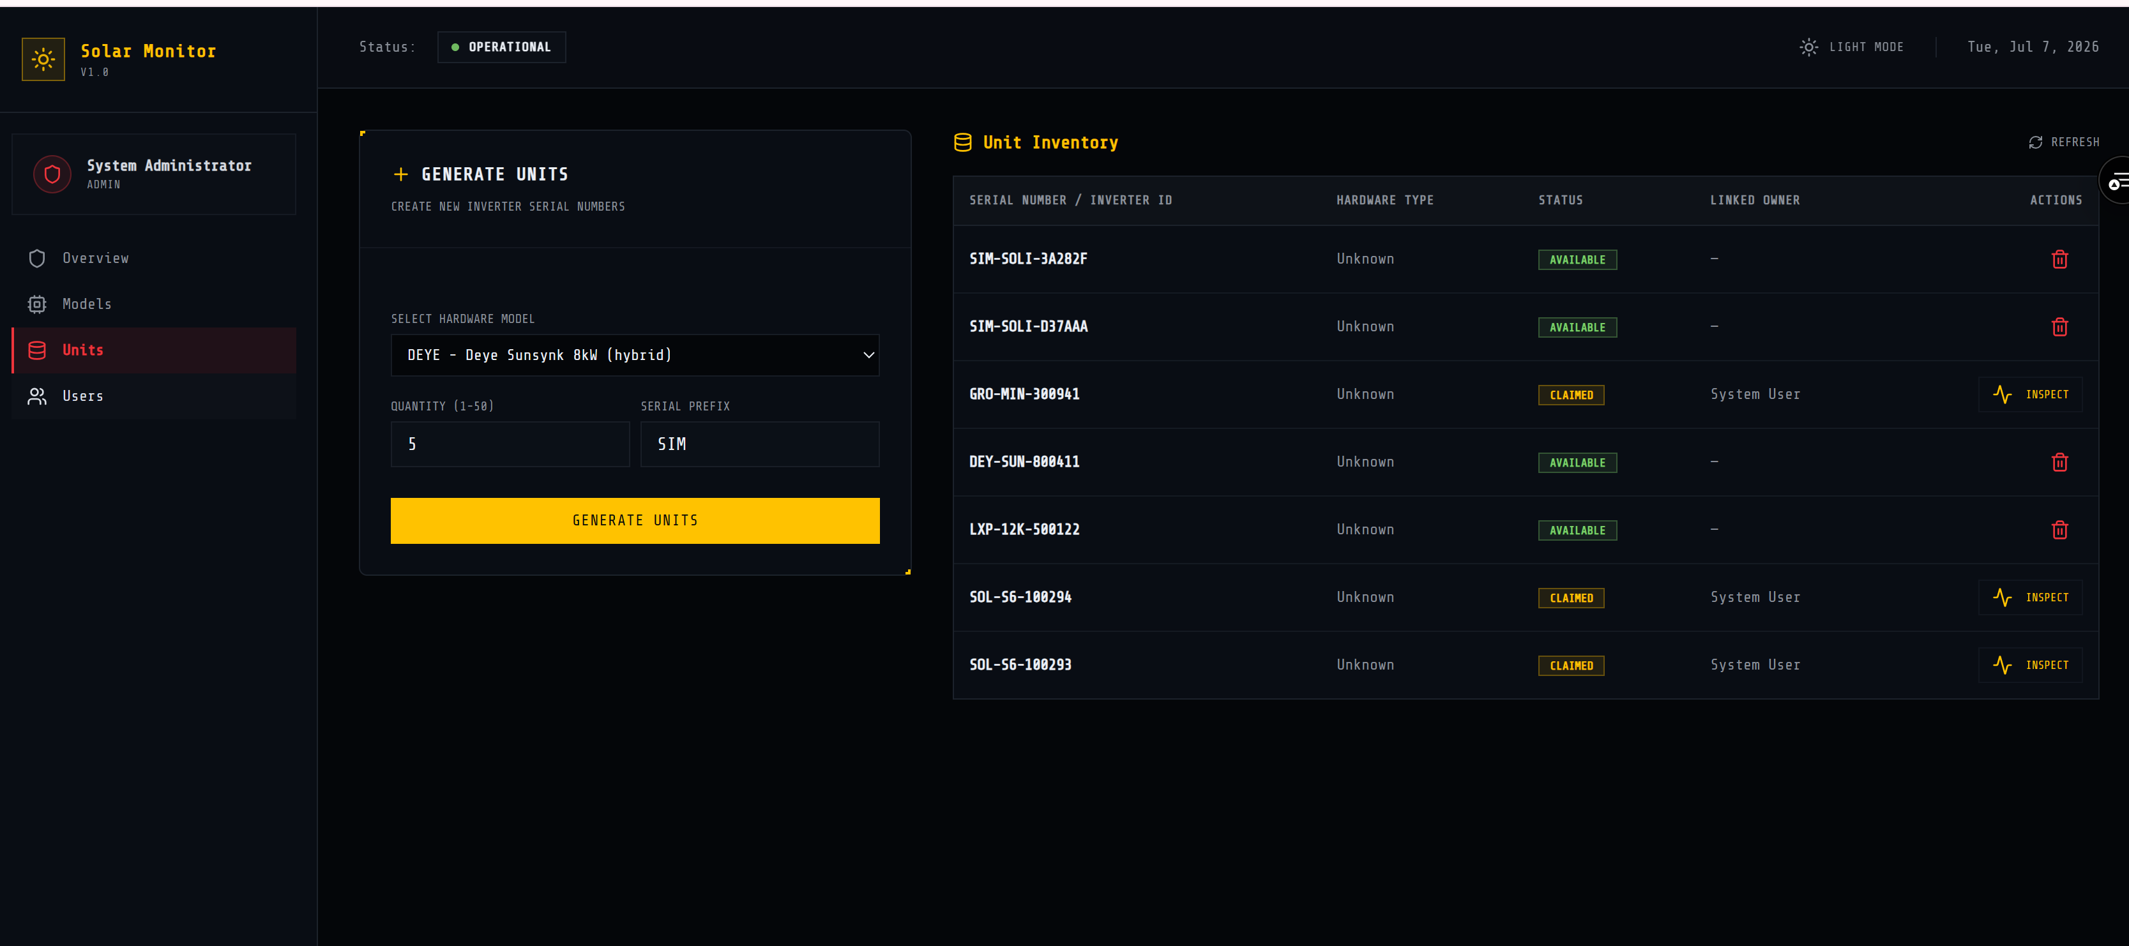Open the Select Hardware Model dropdown
Viewport: 2129px width, 946px height.
[x=635, y=356]
